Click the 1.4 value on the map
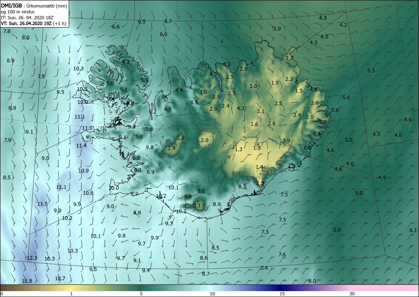419x297 pixels. [259, 168]
